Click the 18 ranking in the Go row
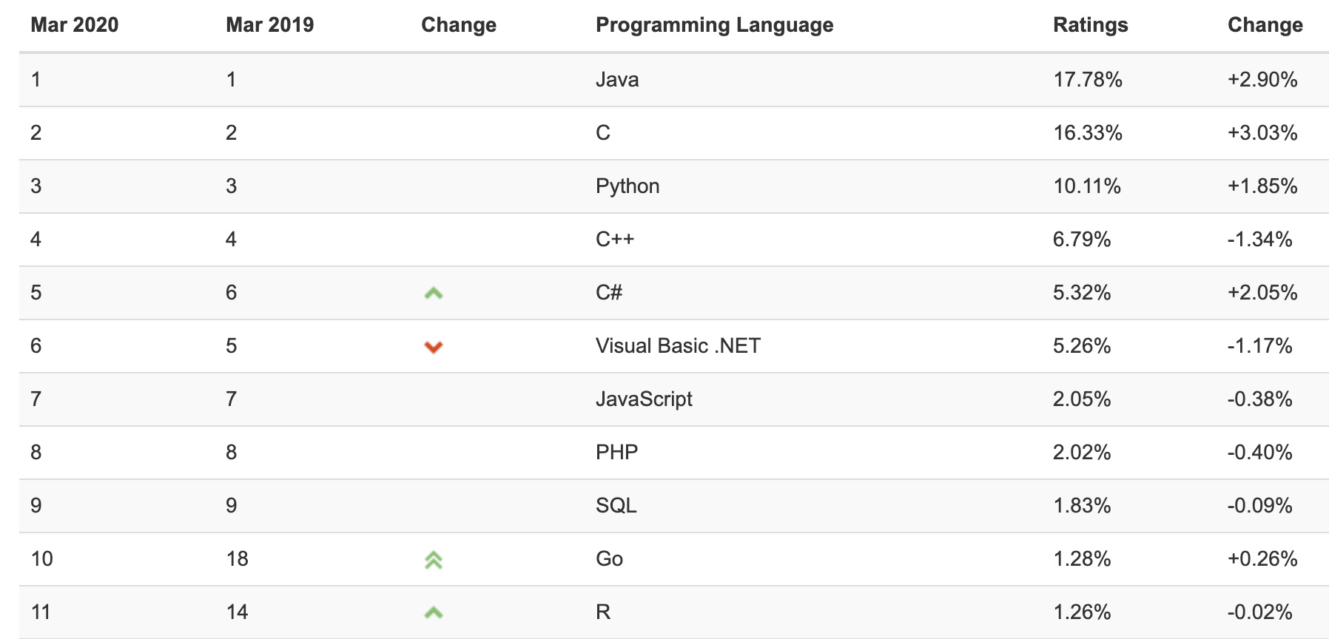Screen dimensions: 1329x639 (x=237, y=559)
